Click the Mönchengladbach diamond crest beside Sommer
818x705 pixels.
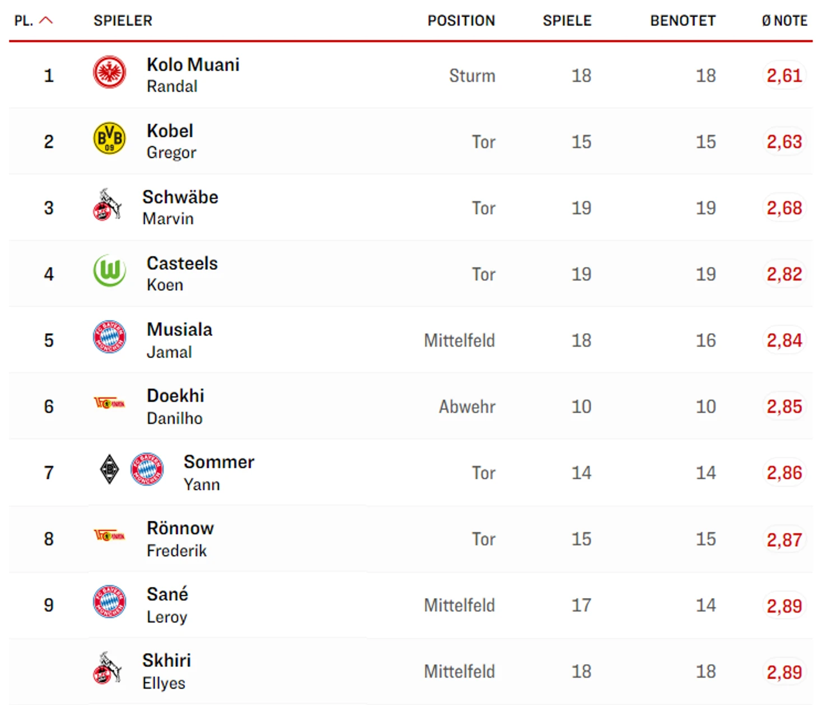click(x=109, y=469)
